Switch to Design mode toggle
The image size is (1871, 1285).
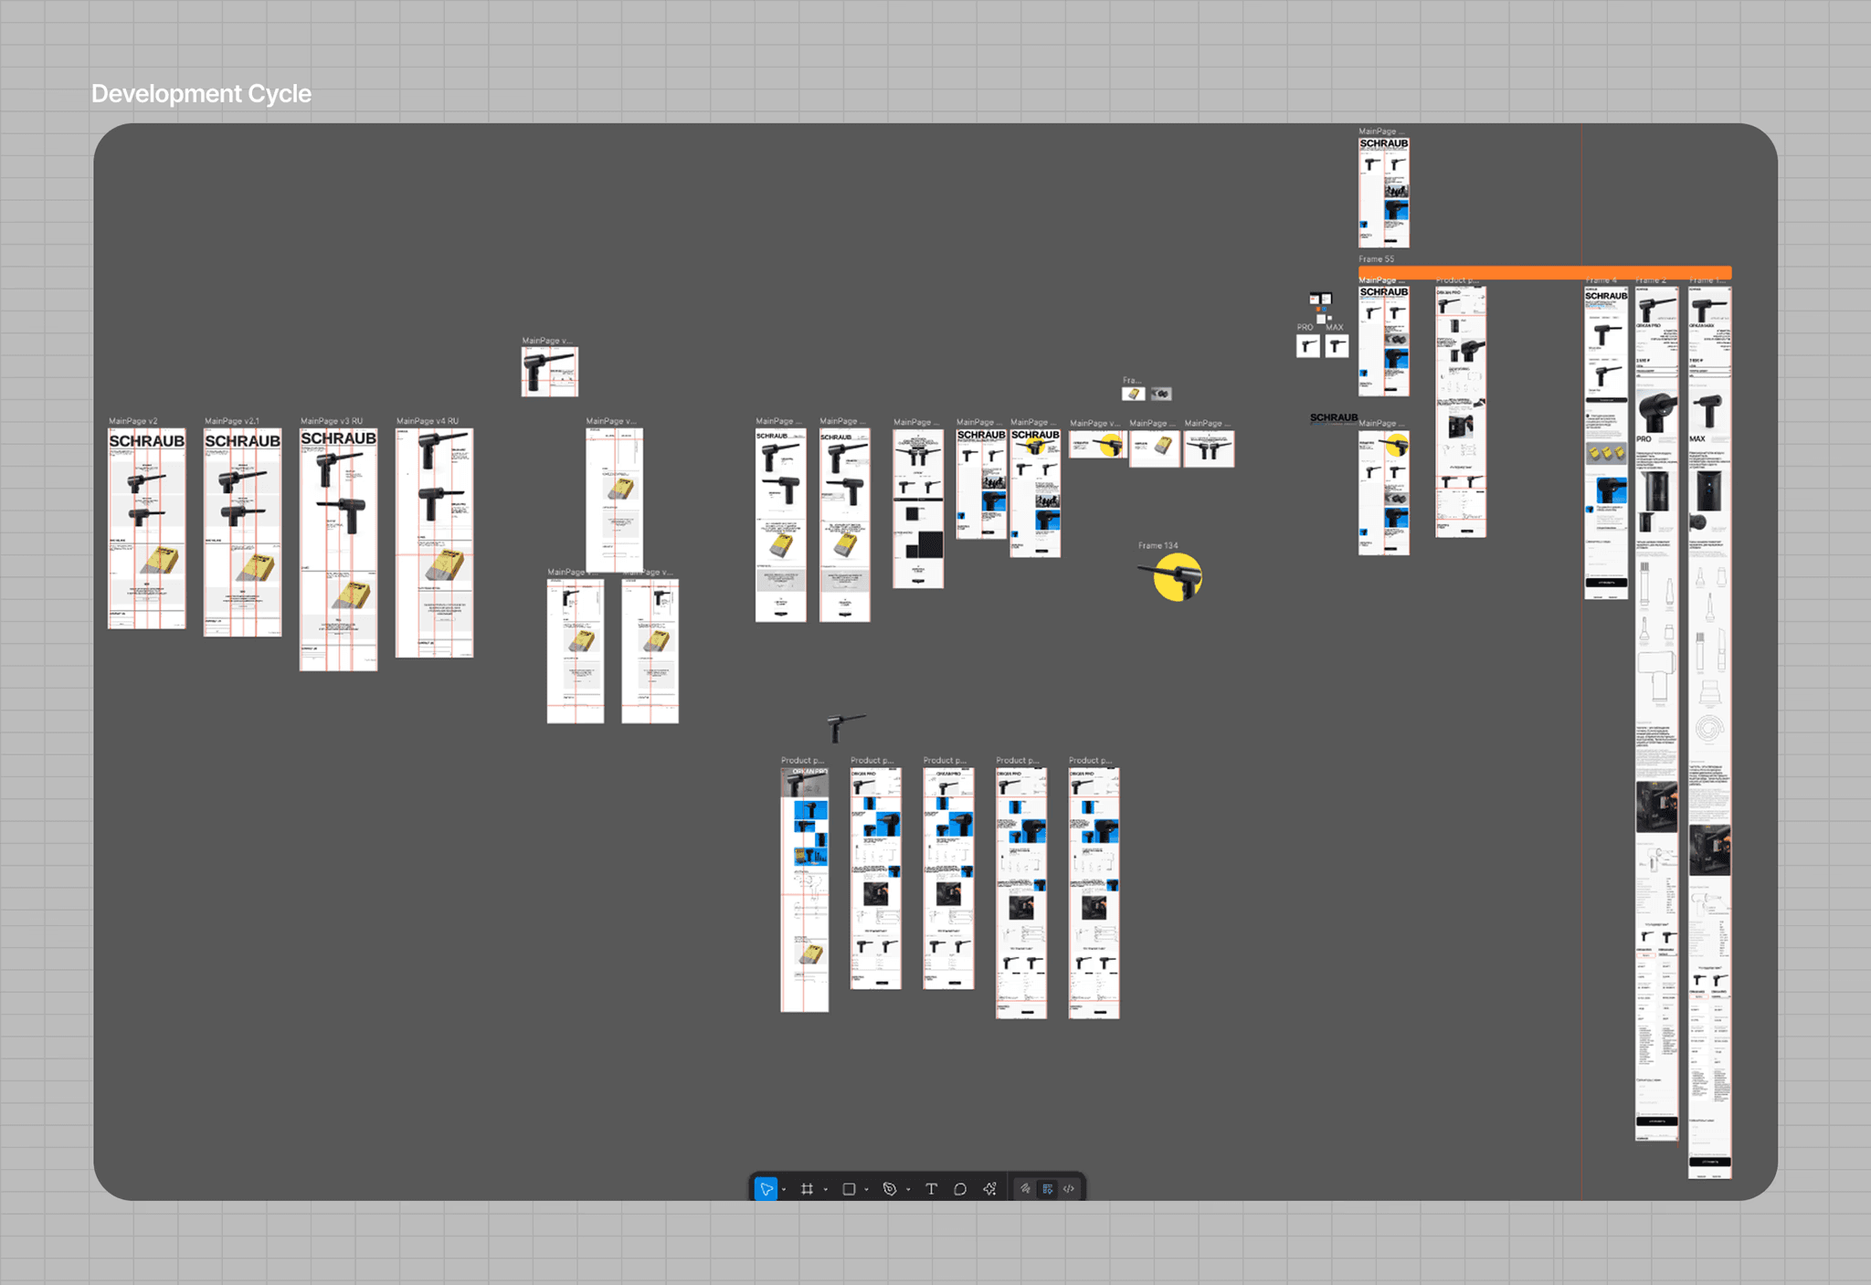pos(1047,1189)
